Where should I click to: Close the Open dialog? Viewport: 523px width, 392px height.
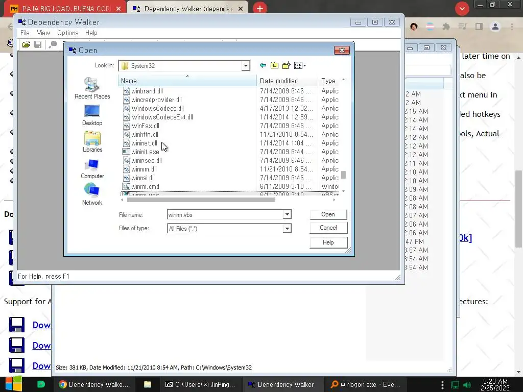(x=342, y=51)
